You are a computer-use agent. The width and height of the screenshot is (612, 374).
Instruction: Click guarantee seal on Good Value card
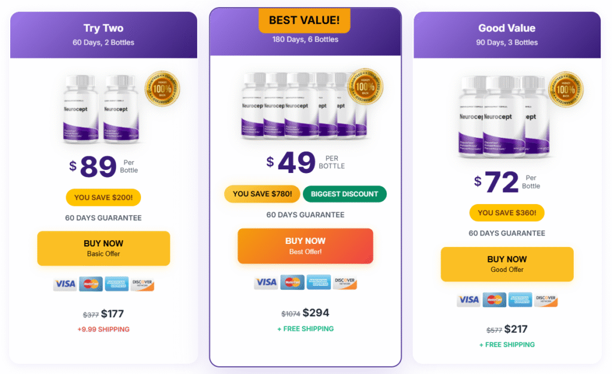pyautogui.click(x=566, y=89)
